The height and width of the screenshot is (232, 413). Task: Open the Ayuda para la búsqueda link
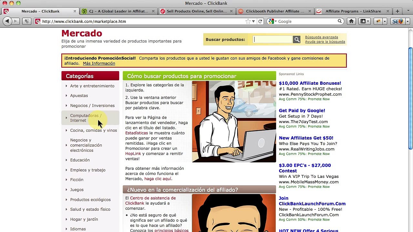click(x=325, y=42)
